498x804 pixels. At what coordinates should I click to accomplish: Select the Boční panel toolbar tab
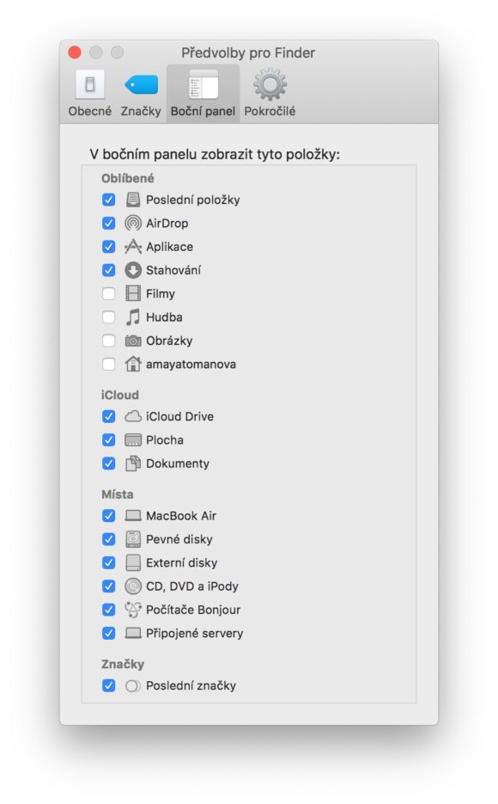click(x=203, y=89)
